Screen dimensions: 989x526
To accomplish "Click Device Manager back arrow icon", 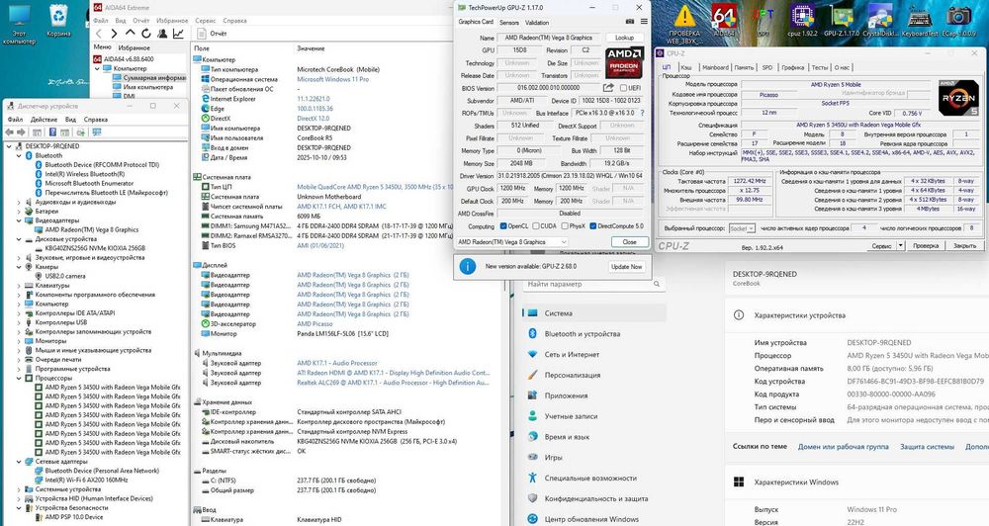I will tap(10, 132).
